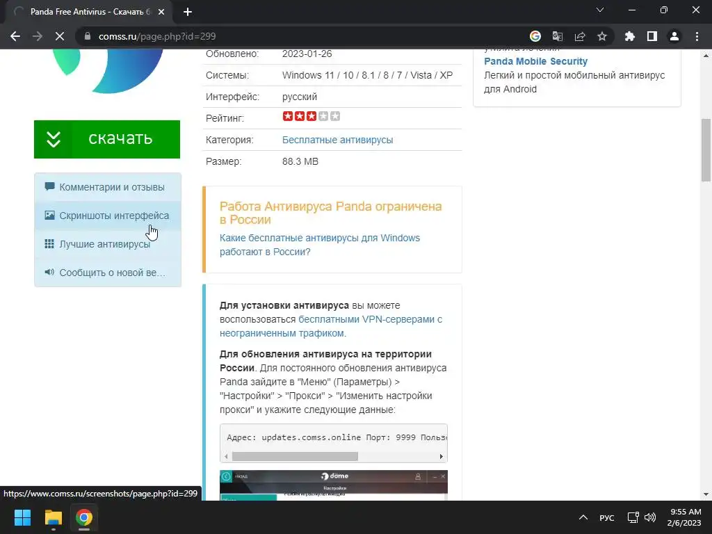Open the Google account icon in address bar

click(x=535, y=36)
